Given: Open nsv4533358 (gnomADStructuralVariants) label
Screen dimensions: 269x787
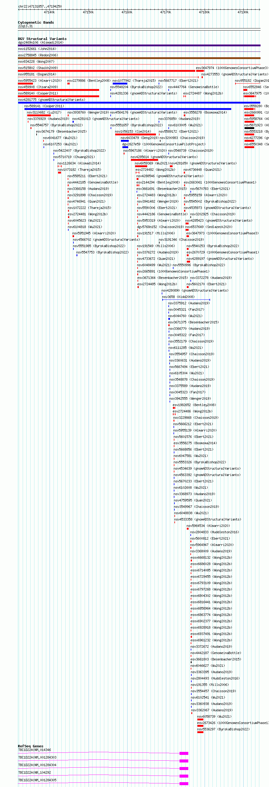Looking at the screenshot, I should [208, 520].
